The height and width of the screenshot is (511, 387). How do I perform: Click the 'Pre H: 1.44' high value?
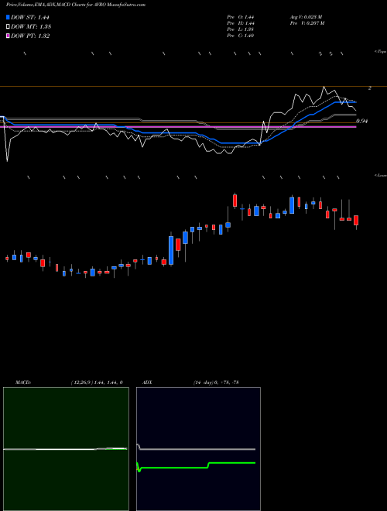[241, 23]
